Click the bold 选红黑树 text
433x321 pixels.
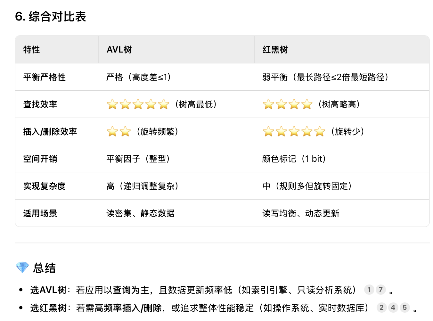point(48,308)
